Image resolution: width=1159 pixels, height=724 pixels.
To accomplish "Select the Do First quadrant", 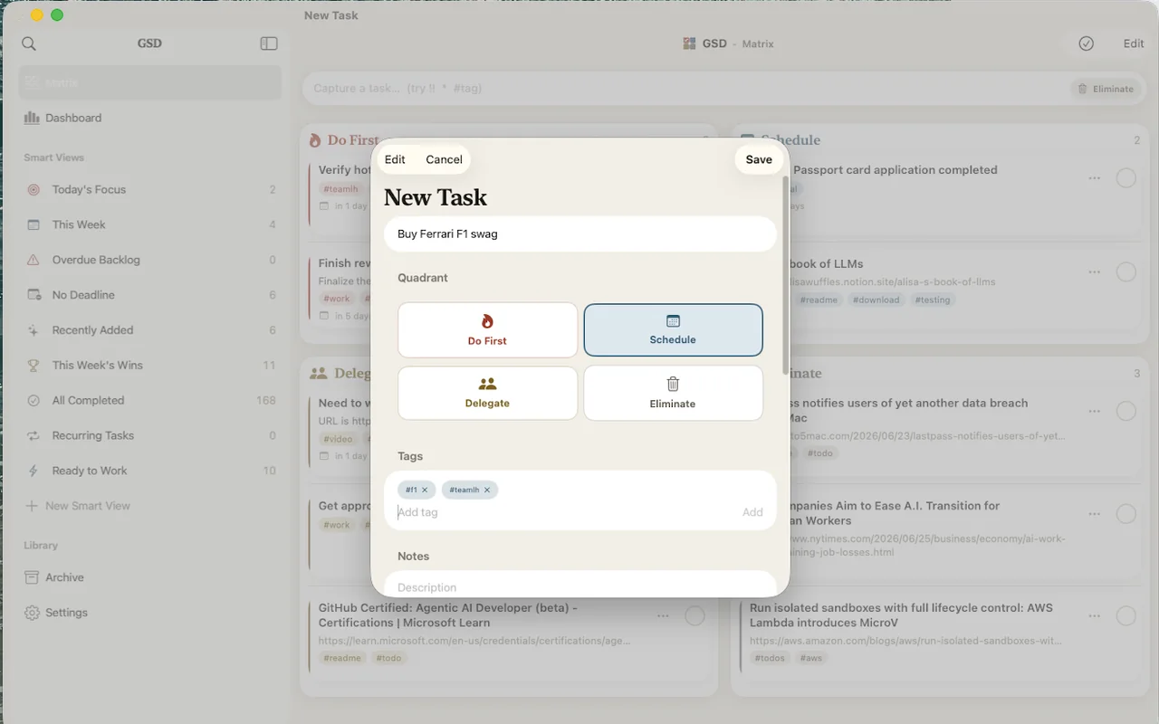I will click(x=487, y=330).
